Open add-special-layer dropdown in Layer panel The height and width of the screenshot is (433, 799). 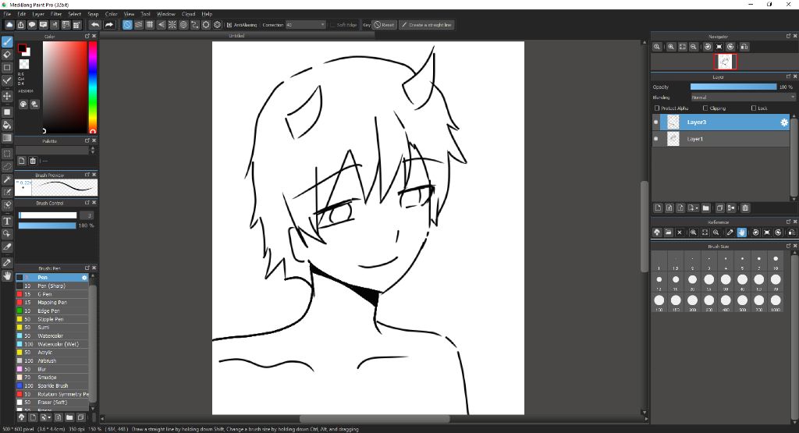(693, 208)
